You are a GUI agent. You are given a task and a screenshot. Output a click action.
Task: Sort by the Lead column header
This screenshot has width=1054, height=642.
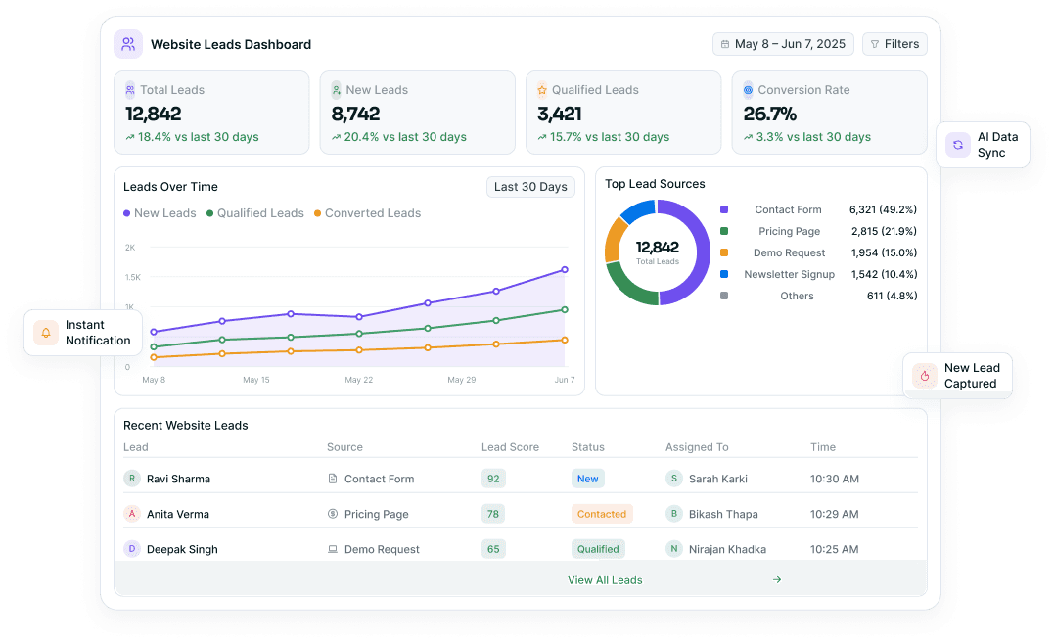(136, 447)
